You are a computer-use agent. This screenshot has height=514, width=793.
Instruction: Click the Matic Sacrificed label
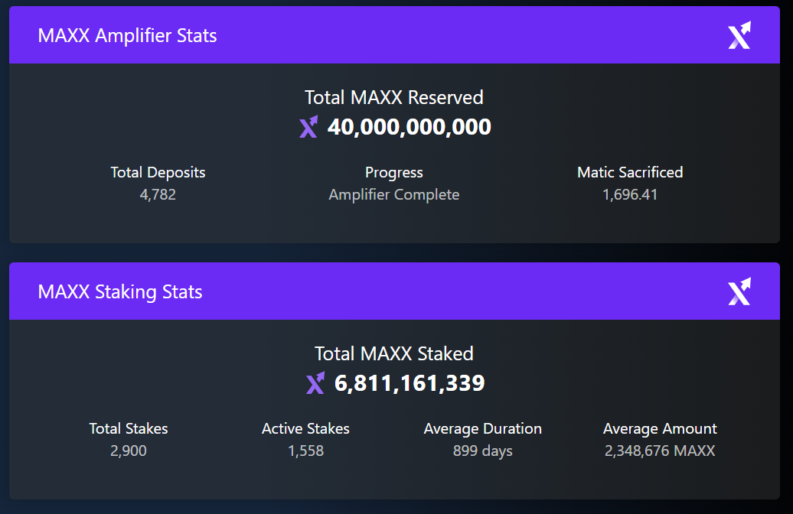point(630,172)
